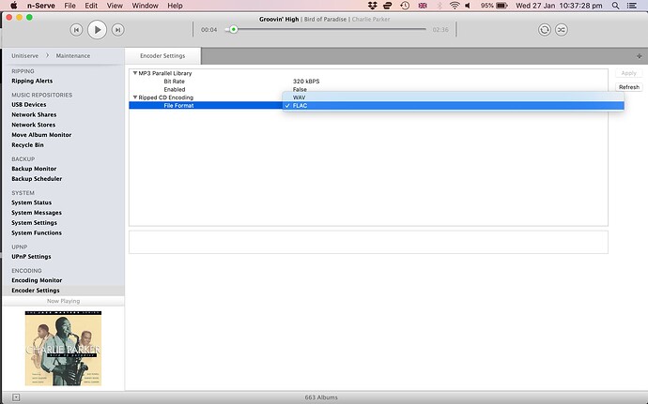Add a new tab with plus icon
648x404 pixels.
click(x=639, y=56)
